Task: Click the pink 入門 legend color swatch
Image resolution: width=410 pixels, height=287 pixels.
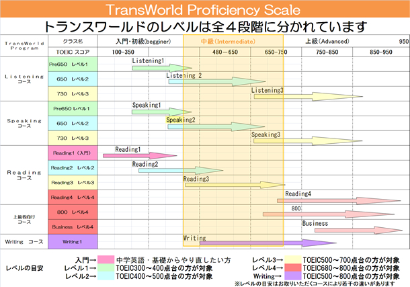Action: click(106, 260)
